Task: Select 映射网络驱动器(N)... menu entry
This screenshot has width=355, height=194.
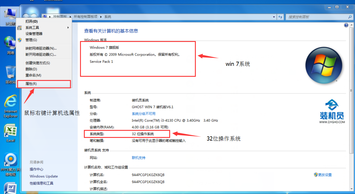Action: click(44, 48)
